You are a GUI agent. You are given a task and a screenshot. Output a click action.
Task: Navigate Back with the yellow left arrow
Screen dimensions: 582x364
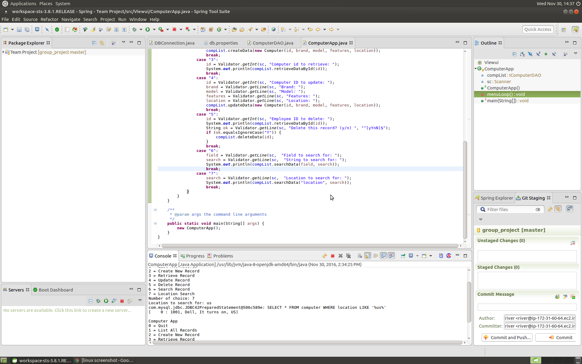coord(318,29)
